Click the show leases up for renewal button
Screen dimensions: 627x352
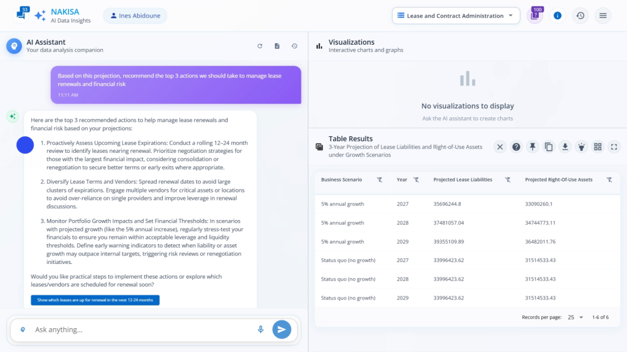pos(95,300)
